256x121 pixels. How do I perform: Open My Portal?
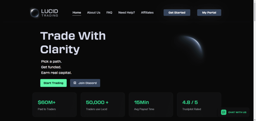(209, 12)
